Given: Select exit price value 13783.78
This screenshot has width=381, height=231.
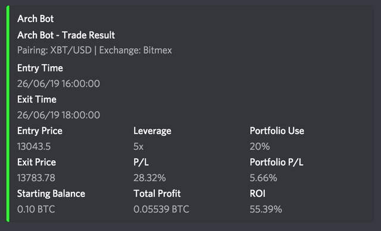Looking at the screenshot, I should (36, 178).
